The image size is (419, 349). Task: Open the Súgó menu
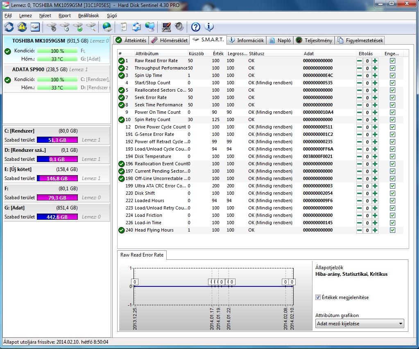coord(112,16)
